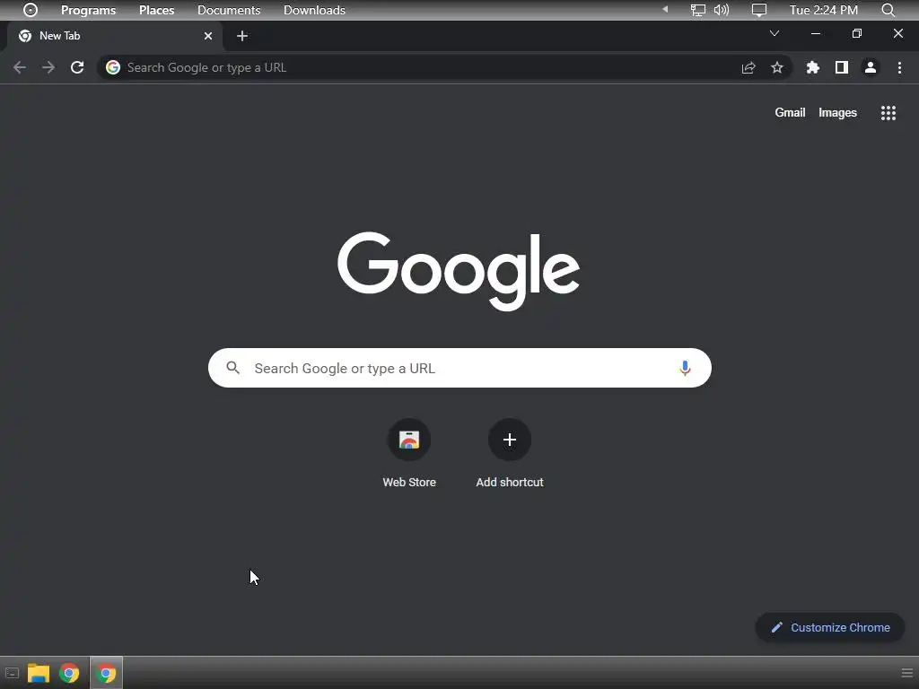Open the Extensions puzzle icon
This screenshot has width=919, height=689.
[x=812, y=67]
